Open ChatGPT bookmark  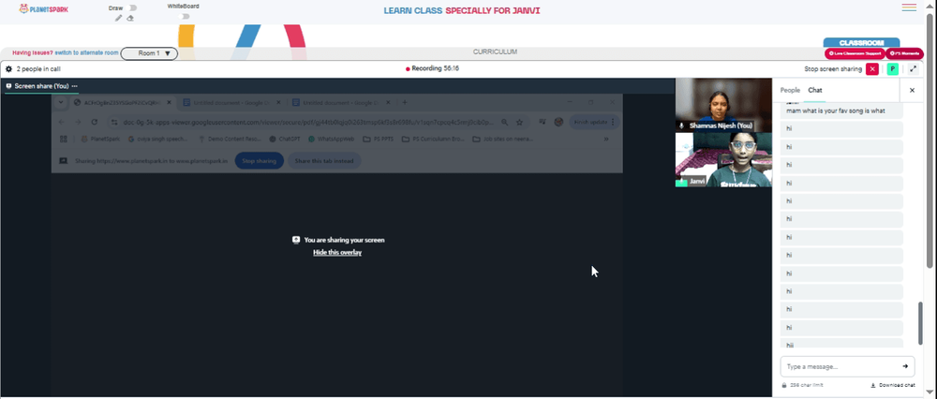(285, 140)
